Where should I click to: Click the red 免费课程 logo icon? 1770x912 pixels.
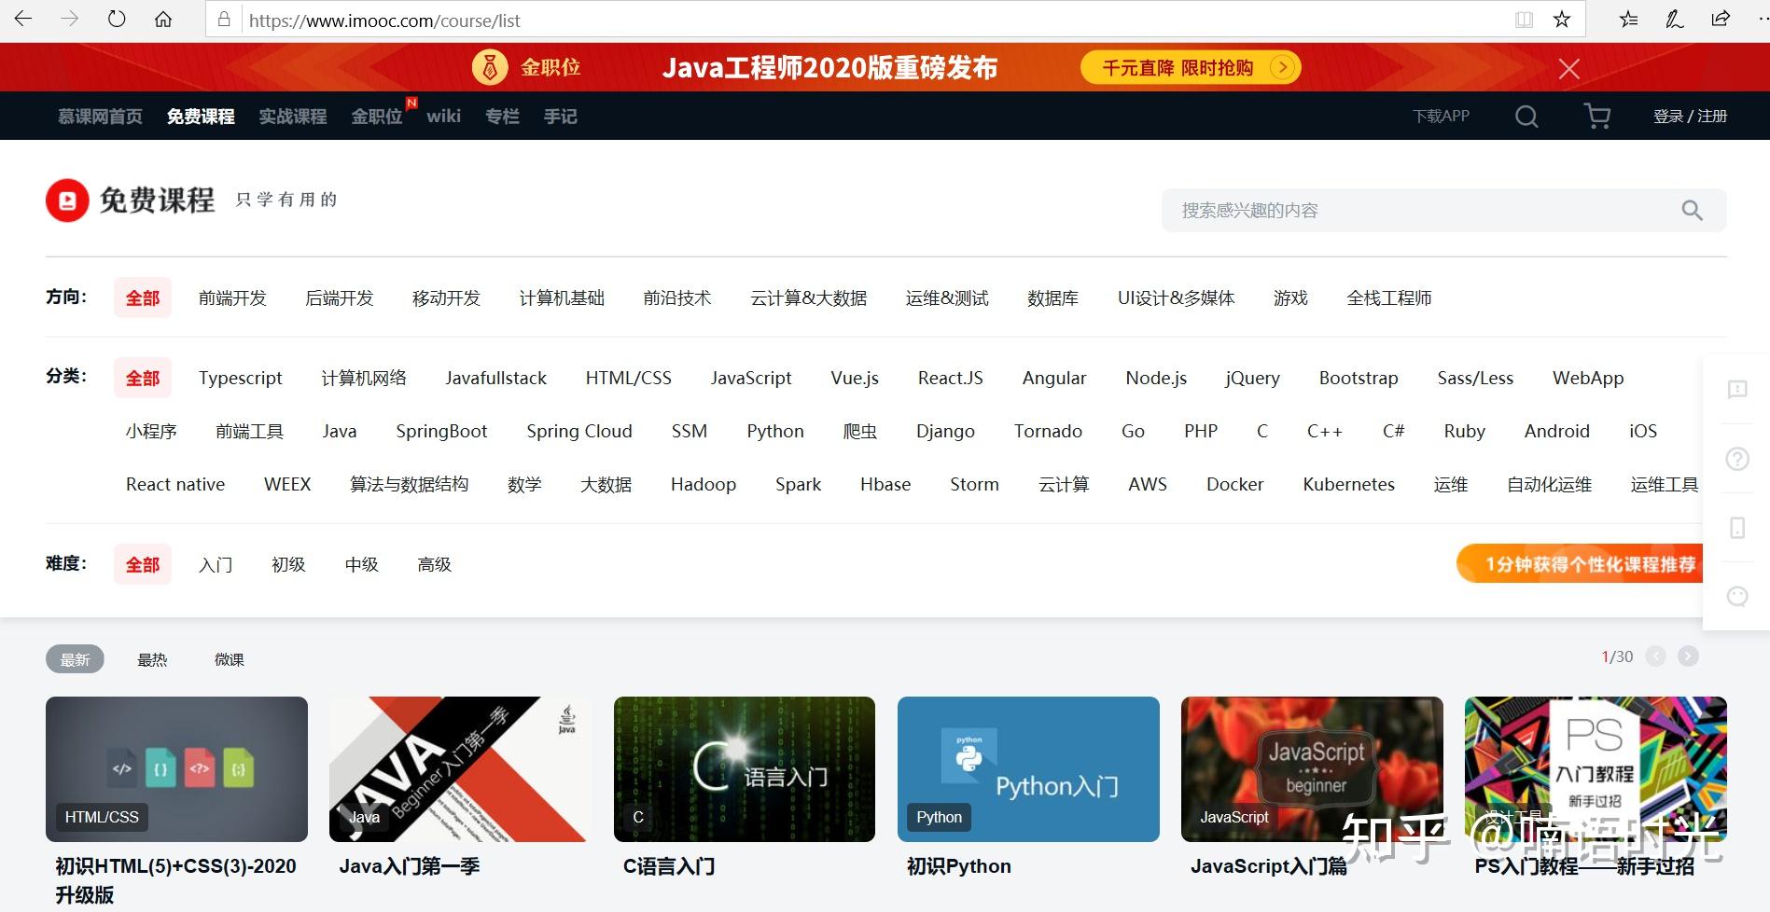click(x=66, y=199)
